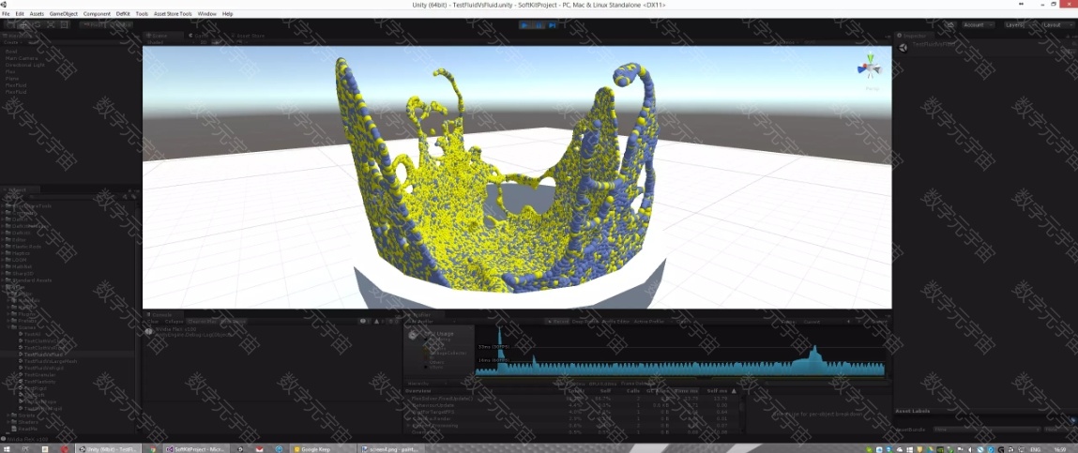Viewport: 1078px width, 453px height.
Task: Click the Step frame button
Action: coord(553,25)
